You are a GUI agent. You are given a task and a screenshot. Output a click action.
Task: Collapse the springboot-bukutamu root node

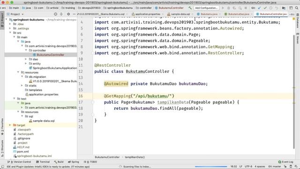coord(7,20)
